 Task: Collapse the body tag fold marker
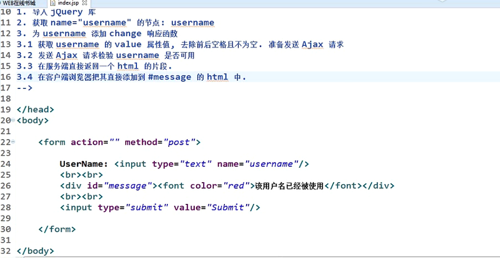click(13, 121)
